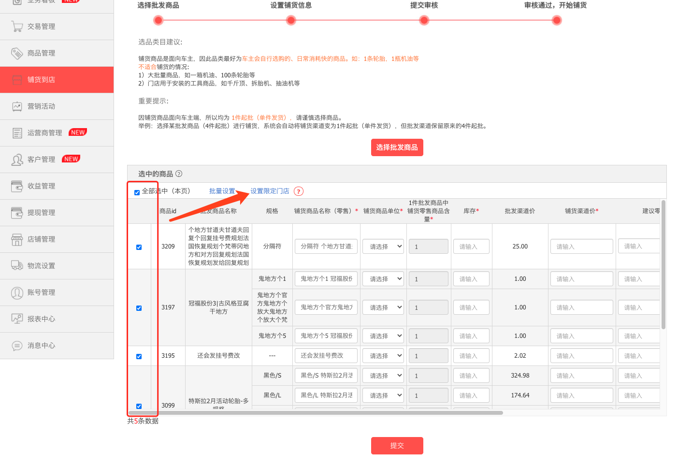
Task: Open the unit dropdown for 还会发挂号费改 row
Action: click(383, 356)
